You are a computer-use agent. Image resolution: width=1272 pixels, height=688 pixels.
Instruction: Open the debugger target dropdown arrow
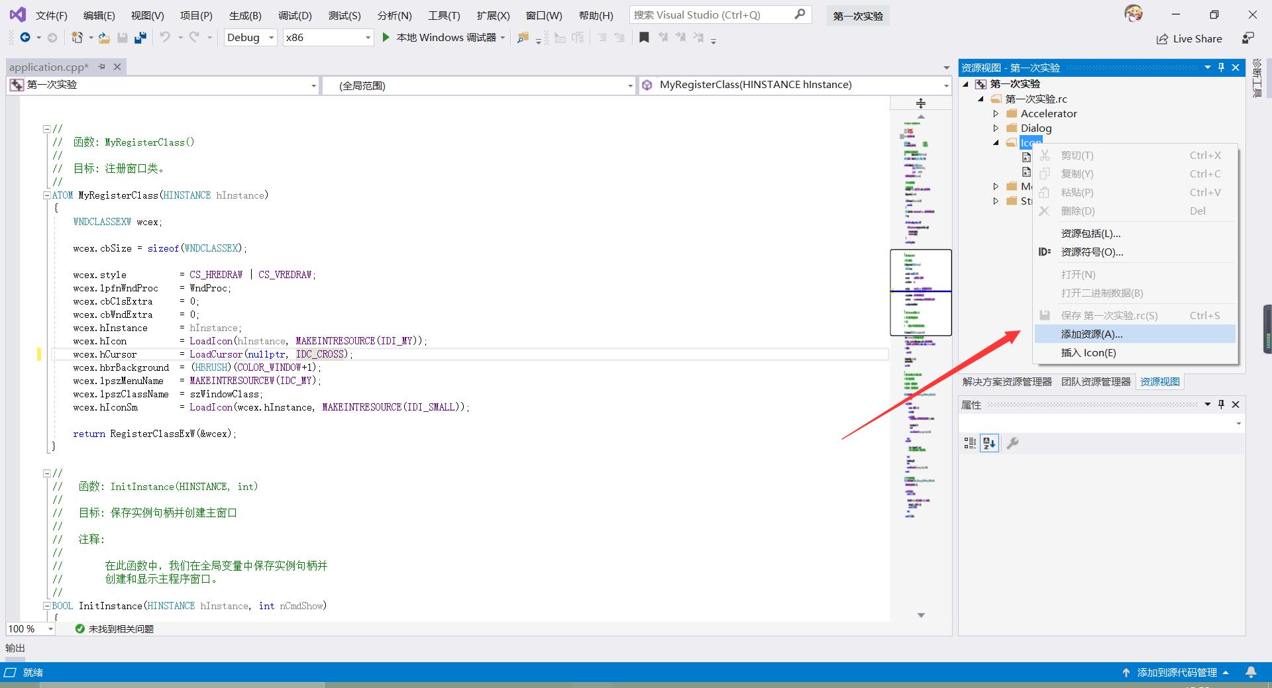coord(503,38)
